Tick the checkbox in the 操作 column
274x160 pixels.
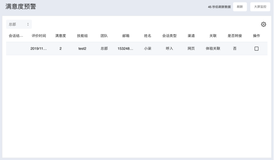tap(256, 49)
